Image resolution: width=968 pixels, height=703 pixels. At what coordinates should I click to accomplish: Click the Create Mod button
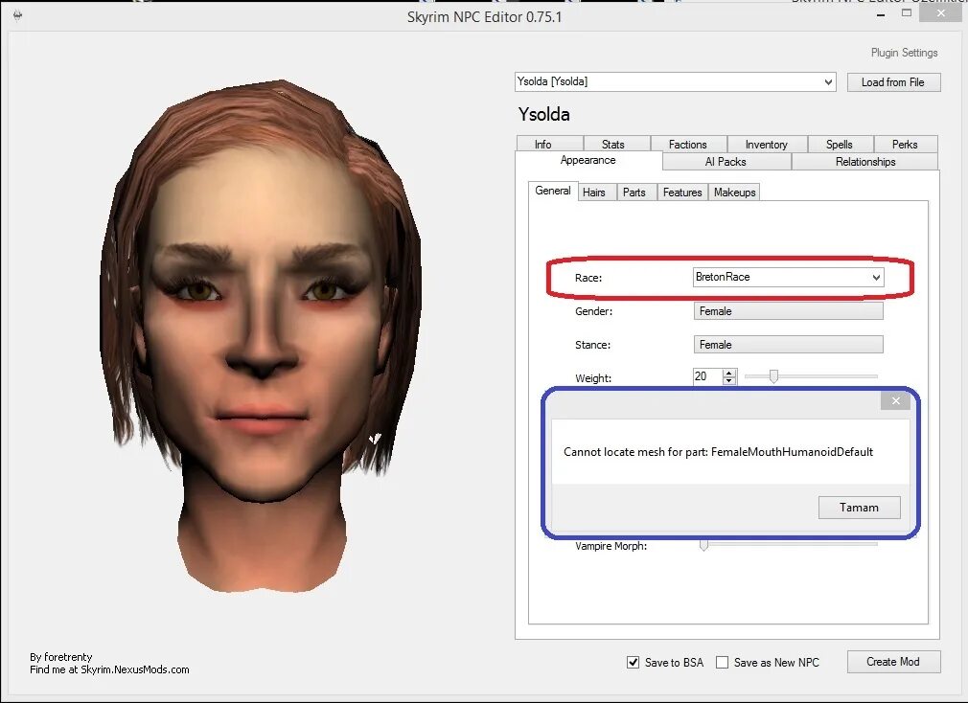pyautogui.click(x=894, y=662)
